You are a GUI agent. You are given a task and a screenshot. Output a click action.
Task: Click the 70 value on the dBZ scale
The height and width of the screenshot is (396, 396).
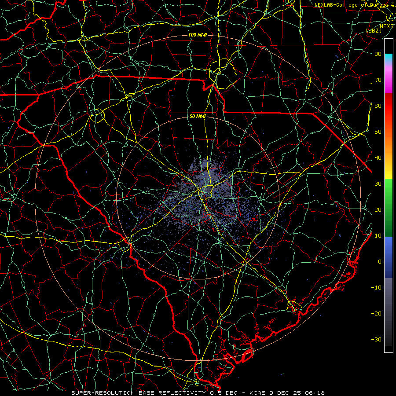[378, 80]
